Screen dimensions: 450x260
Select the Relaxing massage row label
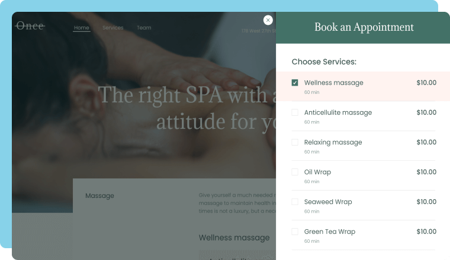coord(333,142)
